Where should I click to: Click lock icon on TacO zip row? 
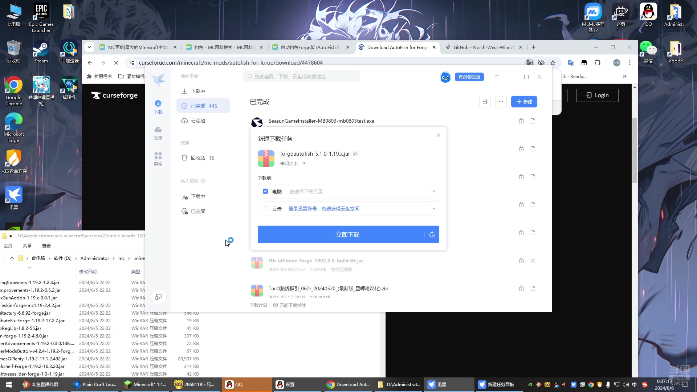(x=521, y=289)
